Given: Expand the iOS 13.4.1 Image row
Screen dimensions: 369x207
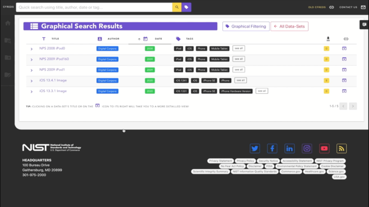Looking at the screenshot, I should [32, 80].
